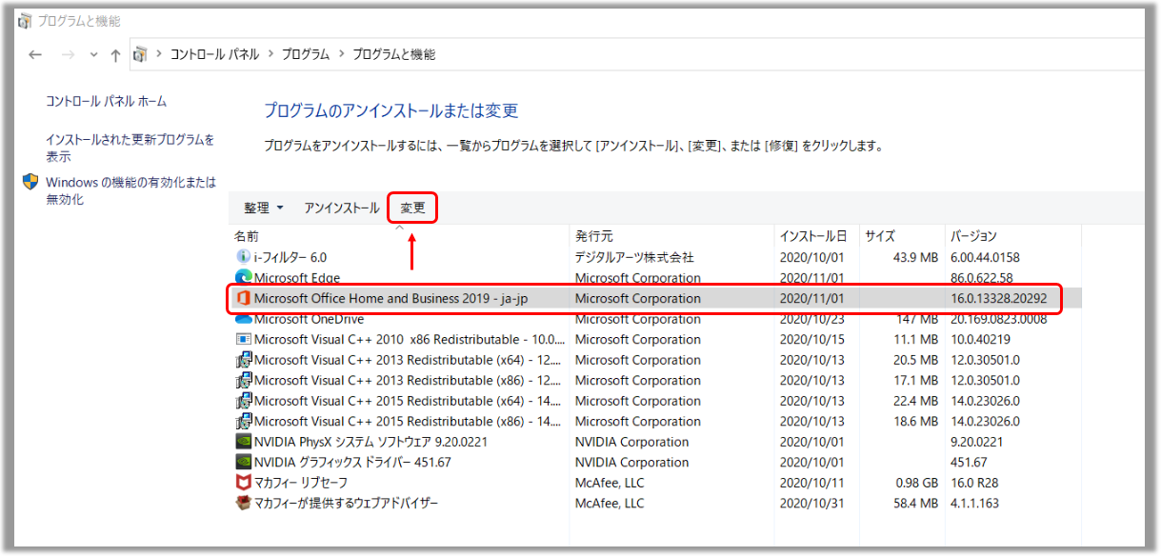This screenshot has height=556, width=1161.
Task: Go up one level with the up arrow
Action: [x=115, y=55]
